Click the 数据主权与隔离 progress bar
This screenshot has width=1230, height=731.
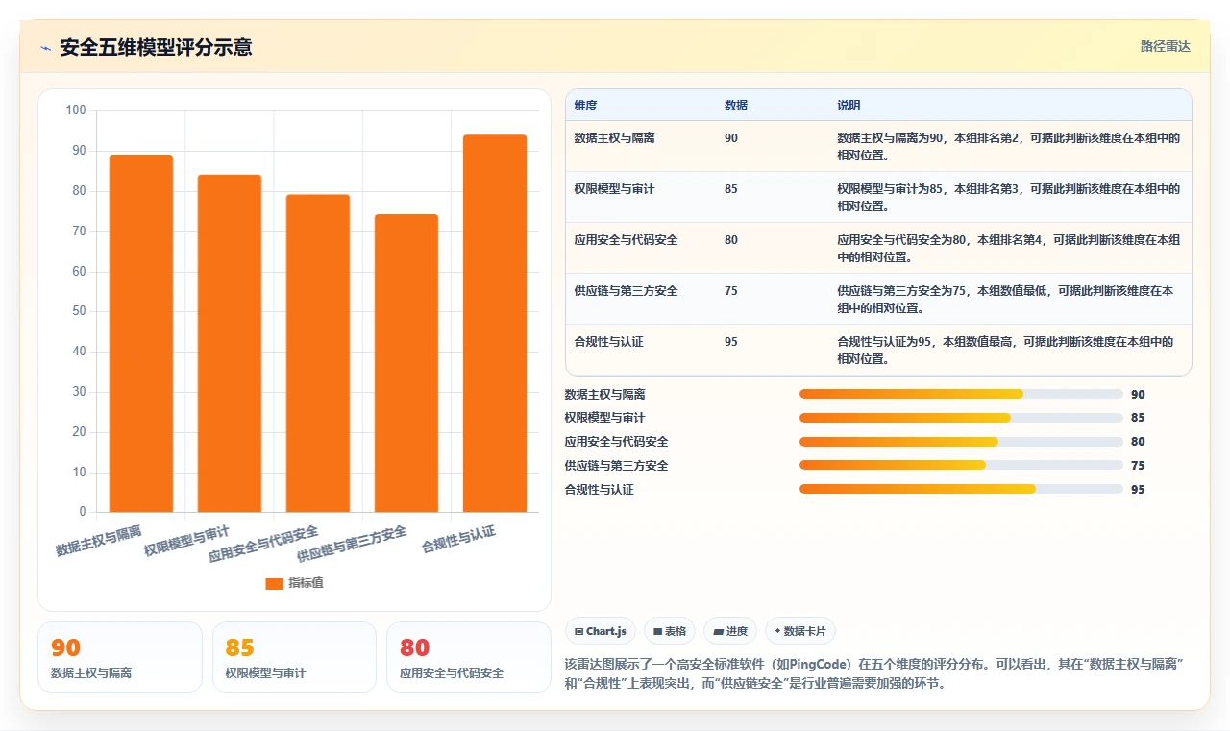click(961, 394)
